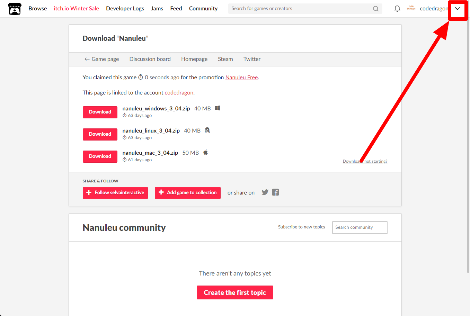Share the game on Facebook icon
Image resolution: width=470 pixels, height=316 pixels.
point(275,192)
